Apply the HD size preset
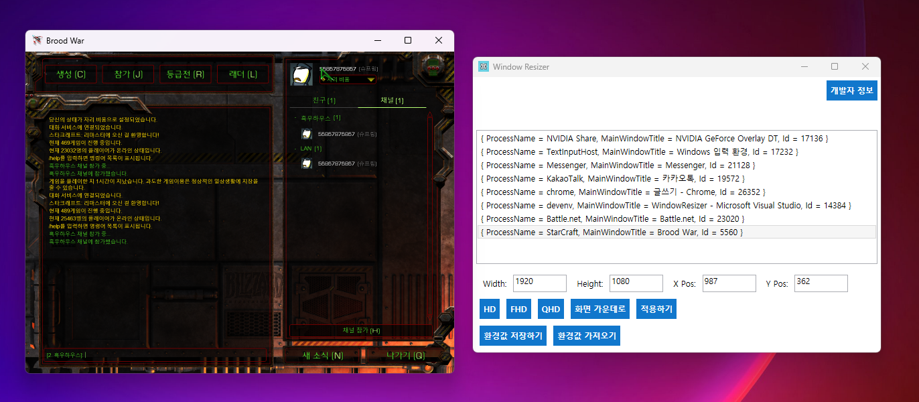 coord(490,310)
